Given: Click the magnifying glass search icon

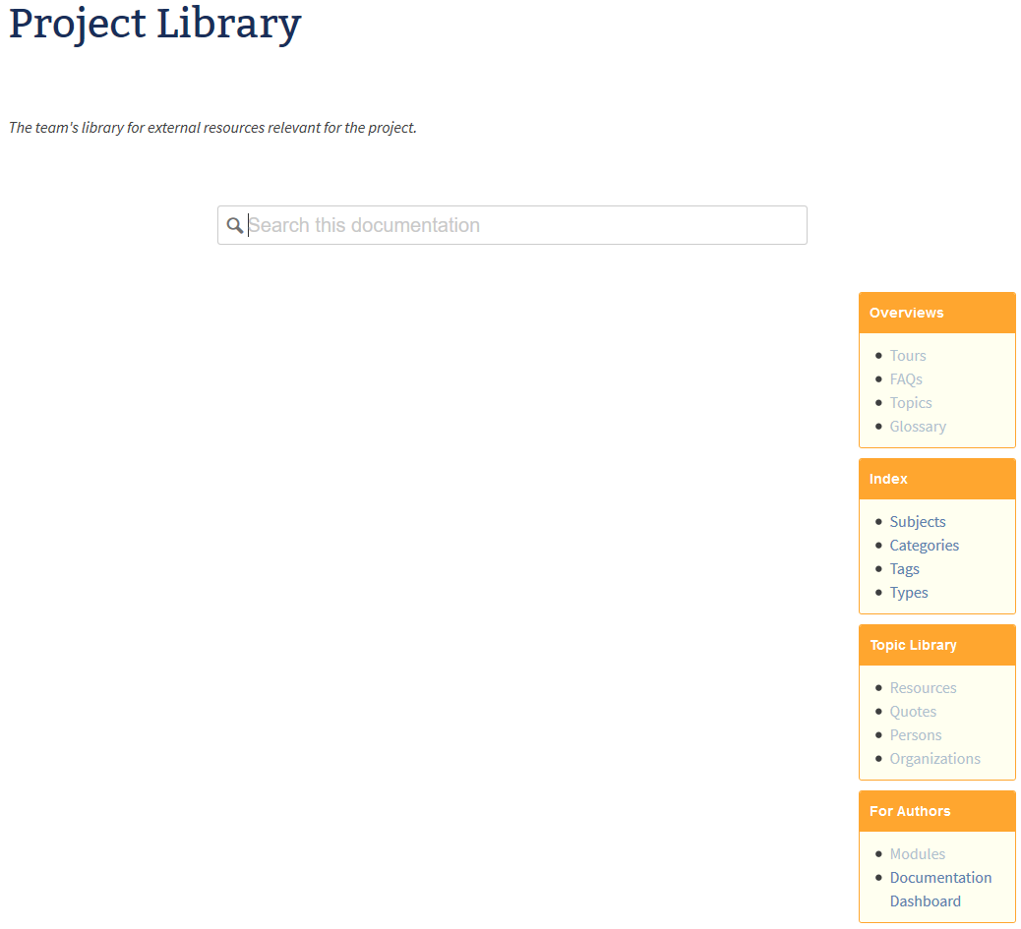Looking at the screenshot, I should pyautogui.click(x=234, y=225).
